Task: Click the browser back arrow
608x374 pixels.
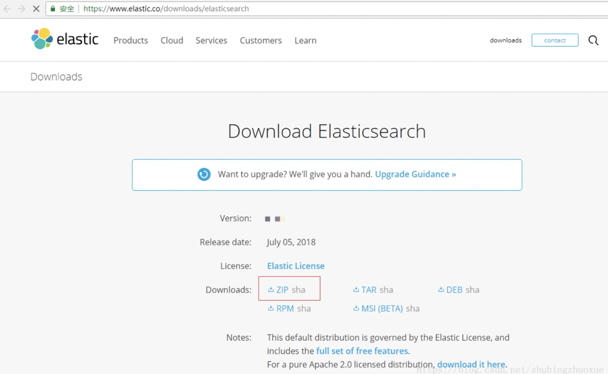Action: pyautogui.click(x=7, y=9)
